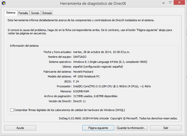This screenshot has width=187, height=136.
Task: Exit using the Salir button
Action: [166, 128]
